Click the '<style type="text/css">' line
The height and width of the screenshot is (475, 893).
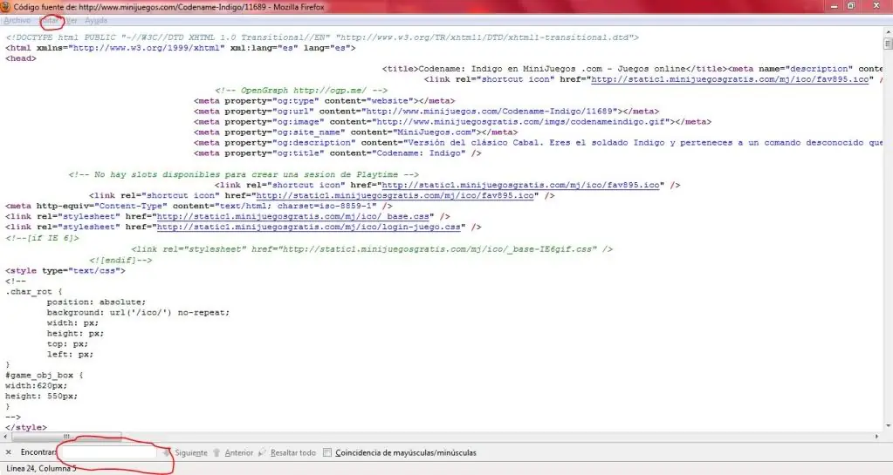pos(65,271)
